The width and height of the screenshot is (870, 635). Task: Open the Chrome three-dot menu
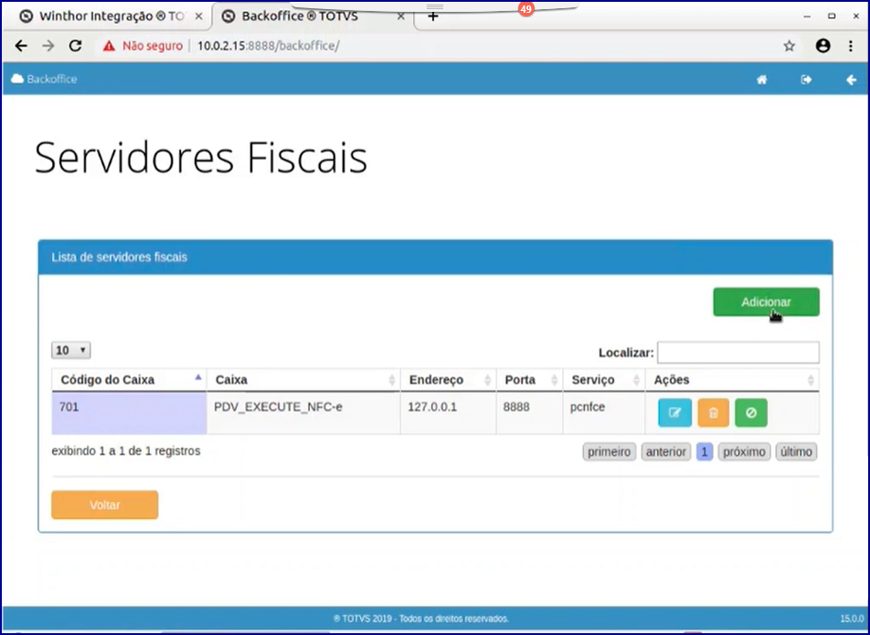click(x=851, y=46)
